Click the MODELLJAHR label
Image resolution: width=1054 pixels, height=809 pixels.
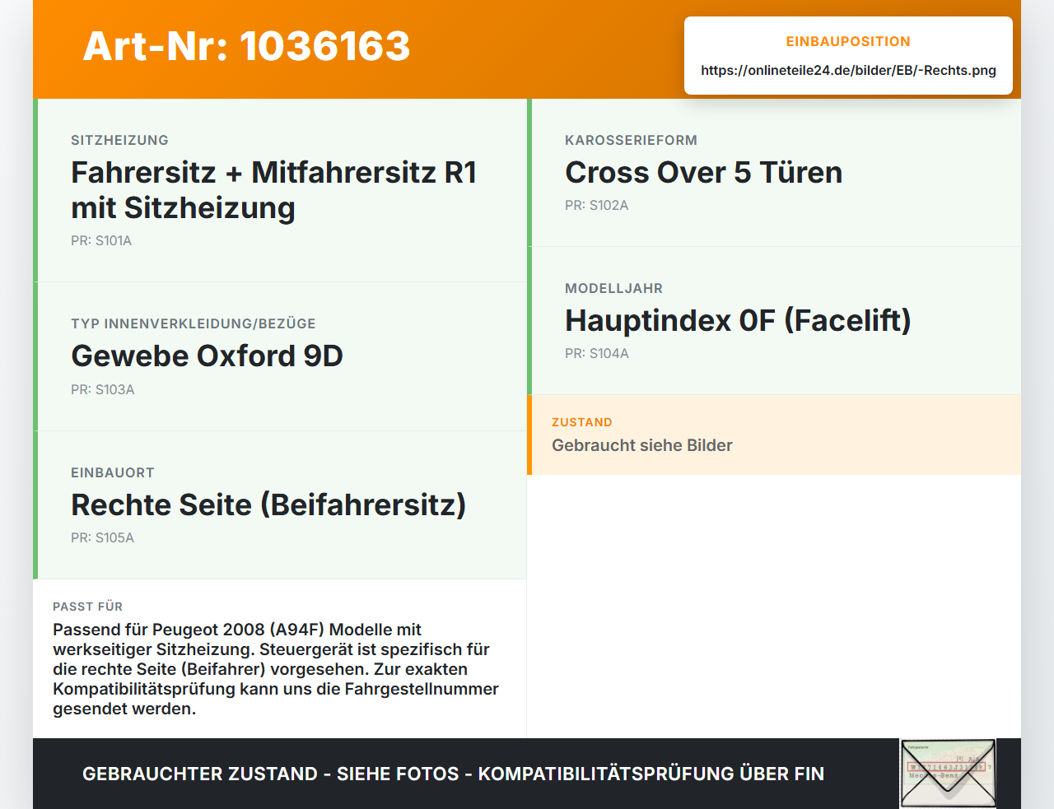pos(613,289)
